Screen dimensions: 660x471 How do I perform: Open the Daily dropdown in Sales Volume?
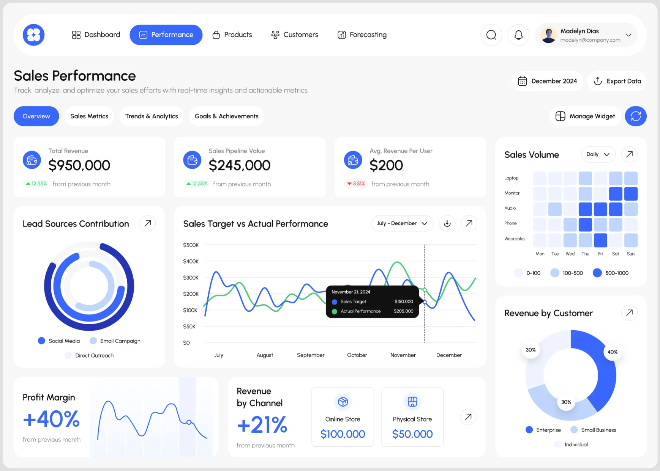pos(598,154)
